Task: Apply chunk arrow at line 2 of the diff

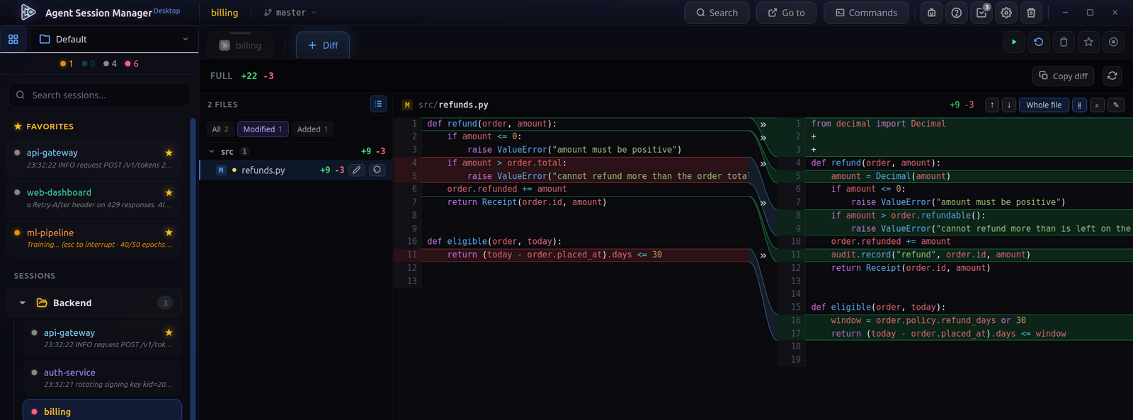Action: (763, 137)
